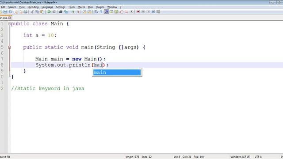The image size is (283, 159).
Task: Open the Plugins menu
Action: tap(100, 7)
